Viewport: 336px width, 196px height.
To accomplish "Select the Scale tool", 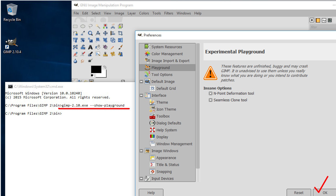I will (90, 40).
